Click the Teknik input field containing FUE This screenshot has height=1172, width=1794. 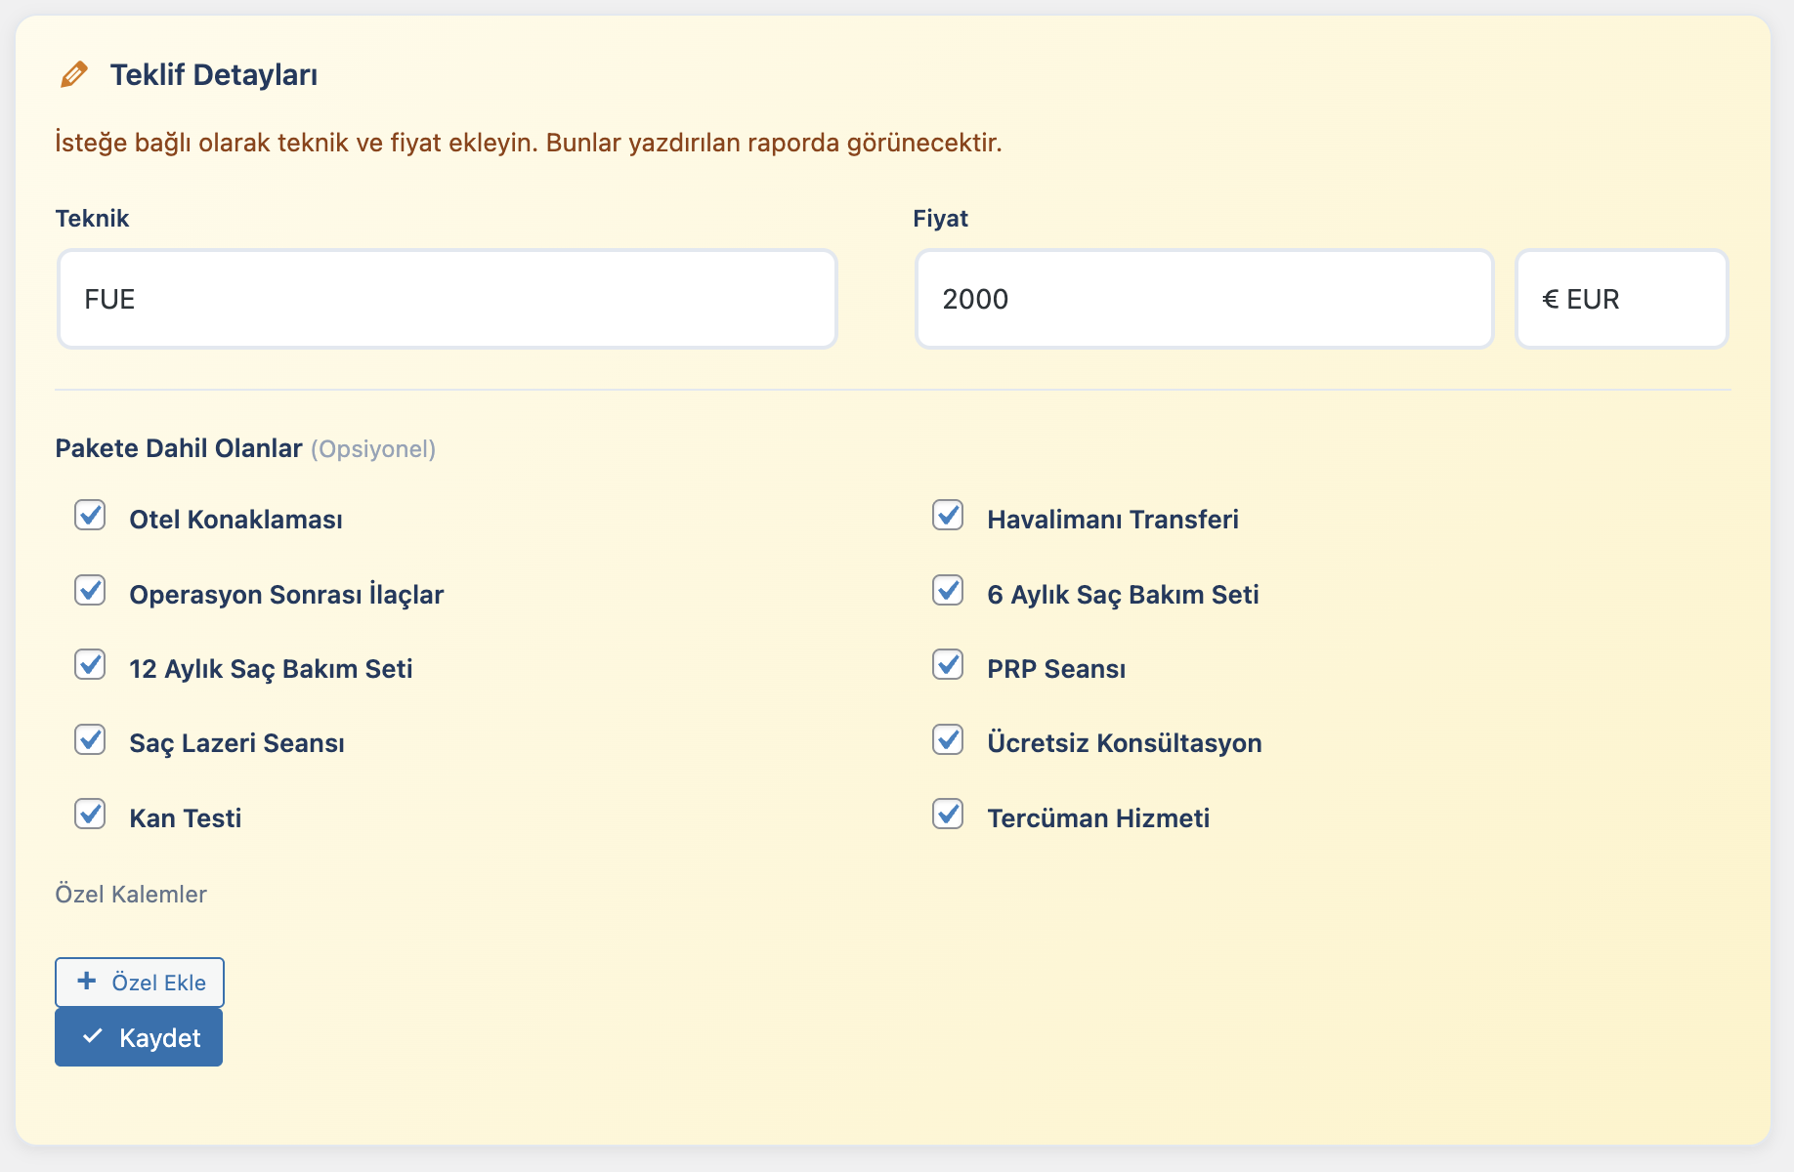(x=448, y=299)
